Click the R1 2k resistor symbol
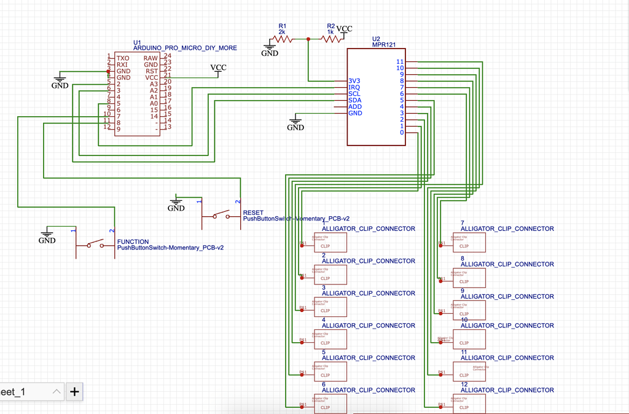 pos(283,38)
